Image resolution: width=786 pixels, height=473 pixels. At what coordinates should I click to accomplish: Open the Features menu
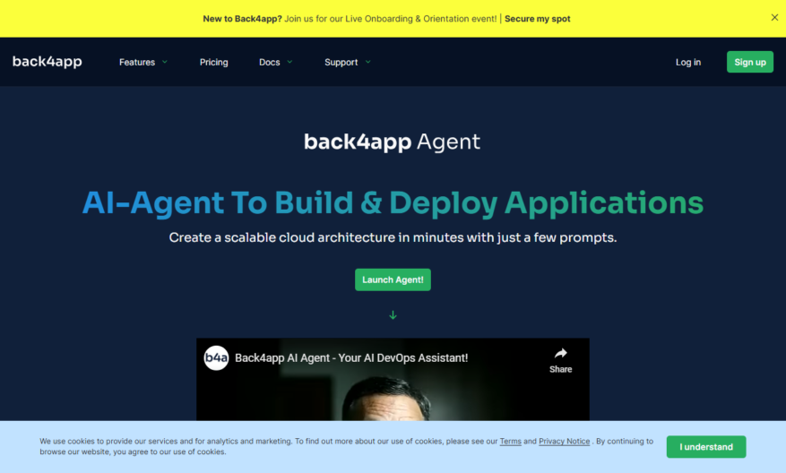(x=137, y=62)
